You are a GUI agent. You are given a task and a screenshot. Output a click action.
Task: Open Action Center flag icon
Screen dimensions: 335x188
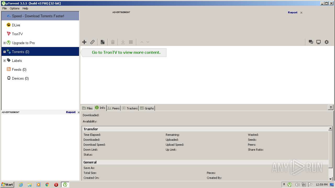click(x=310, y=185)
